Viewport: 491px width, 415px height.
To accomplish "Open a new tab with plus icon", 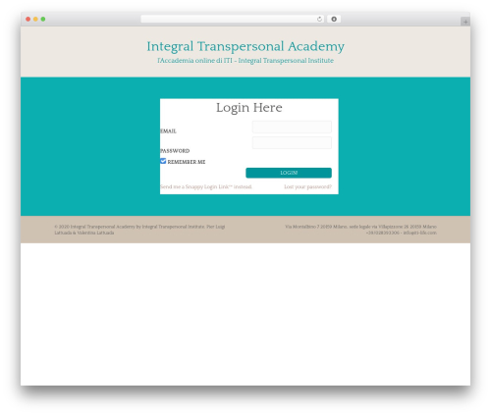I will [x=465, y=22].
